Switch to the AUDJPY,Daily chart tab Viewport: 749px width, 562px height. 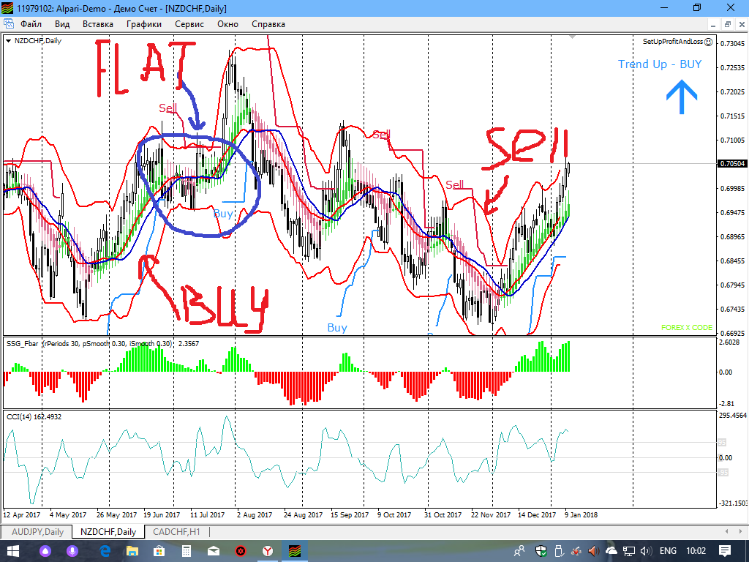coord(37,531)
